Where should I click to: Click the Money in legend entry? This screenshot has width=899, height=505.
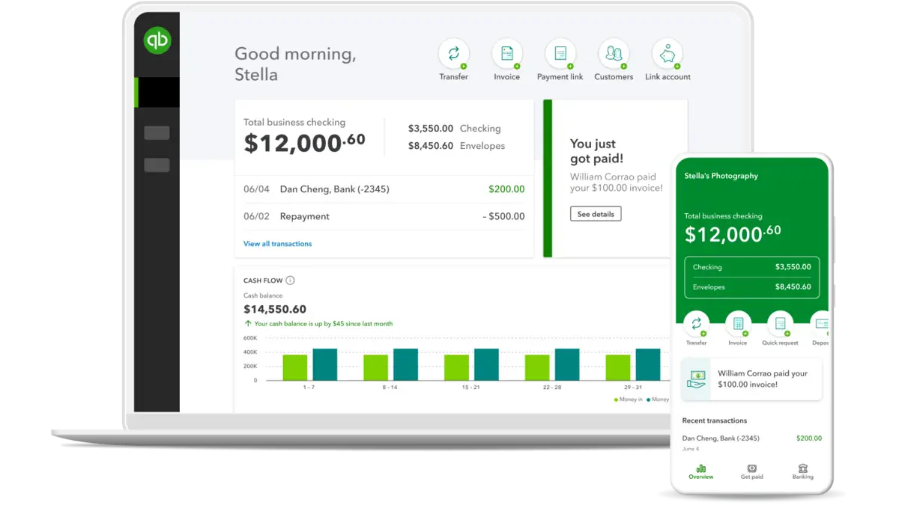pyautogui.click(x=628, y=400)
